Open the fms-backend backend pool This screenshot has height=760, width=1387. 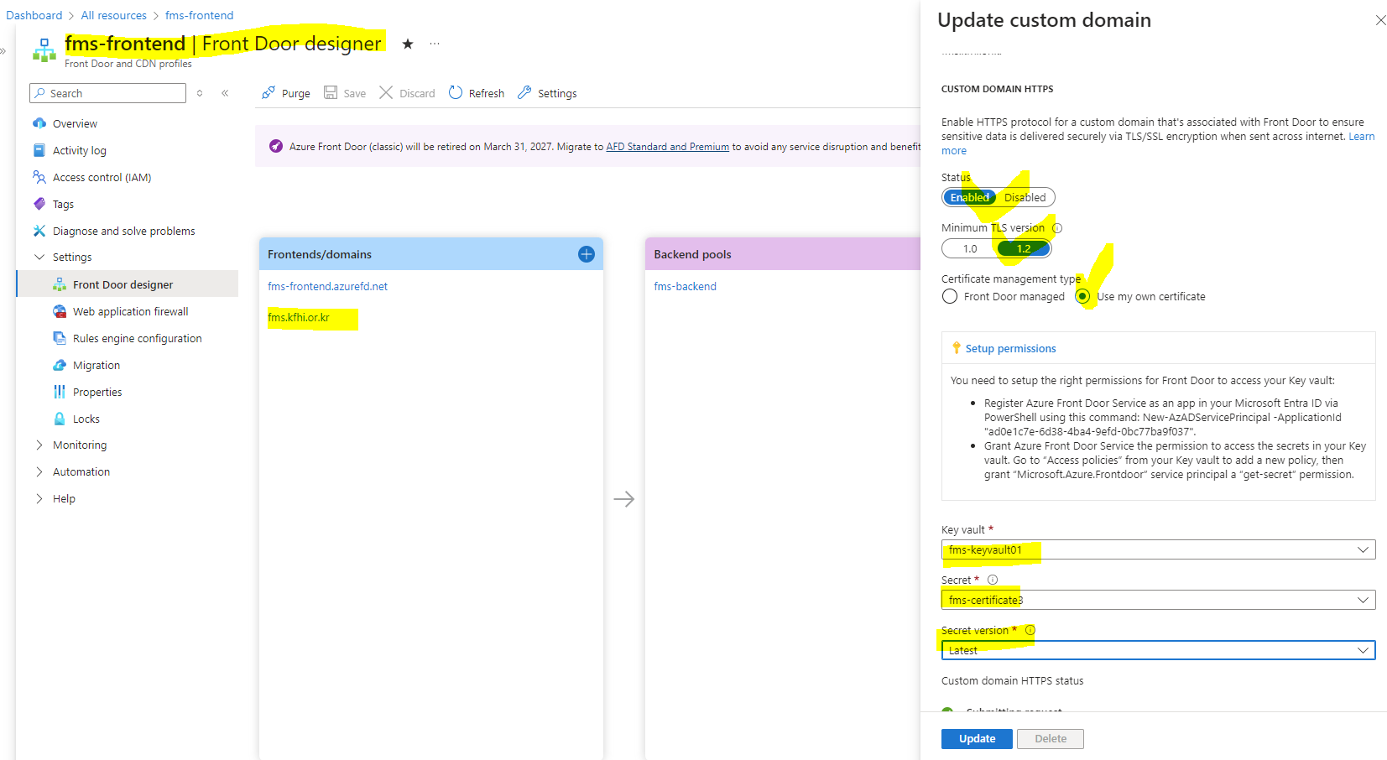pyautogui.click(x=685, y=287)
